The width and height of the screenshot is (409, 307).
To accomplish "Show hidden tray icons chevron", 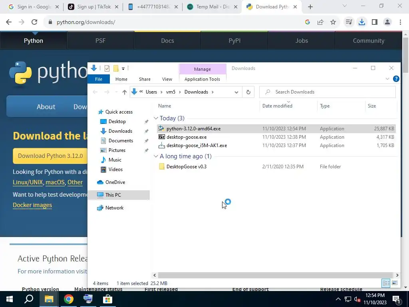I will [x=338, y=299].
